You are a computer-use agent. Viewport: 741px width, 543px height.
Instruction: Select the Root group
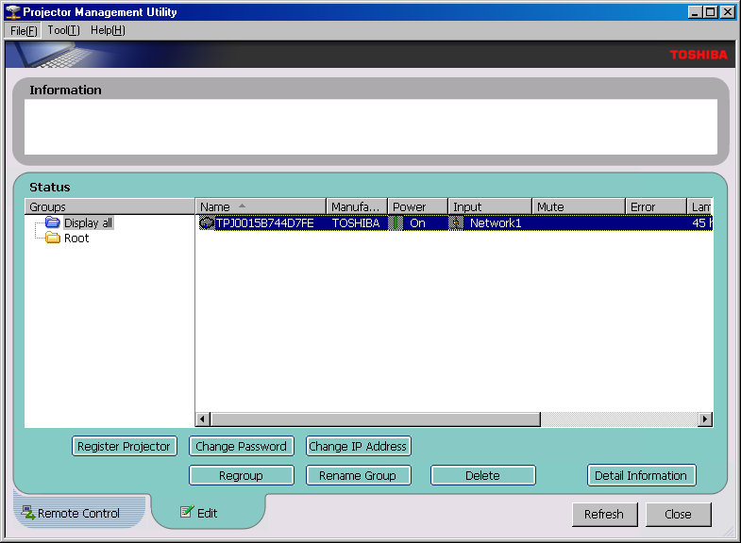(76, 238)
